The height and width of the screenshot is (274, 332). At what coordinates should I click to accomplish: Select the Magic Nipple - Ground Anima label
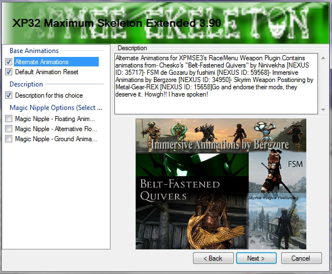[56, 139]
